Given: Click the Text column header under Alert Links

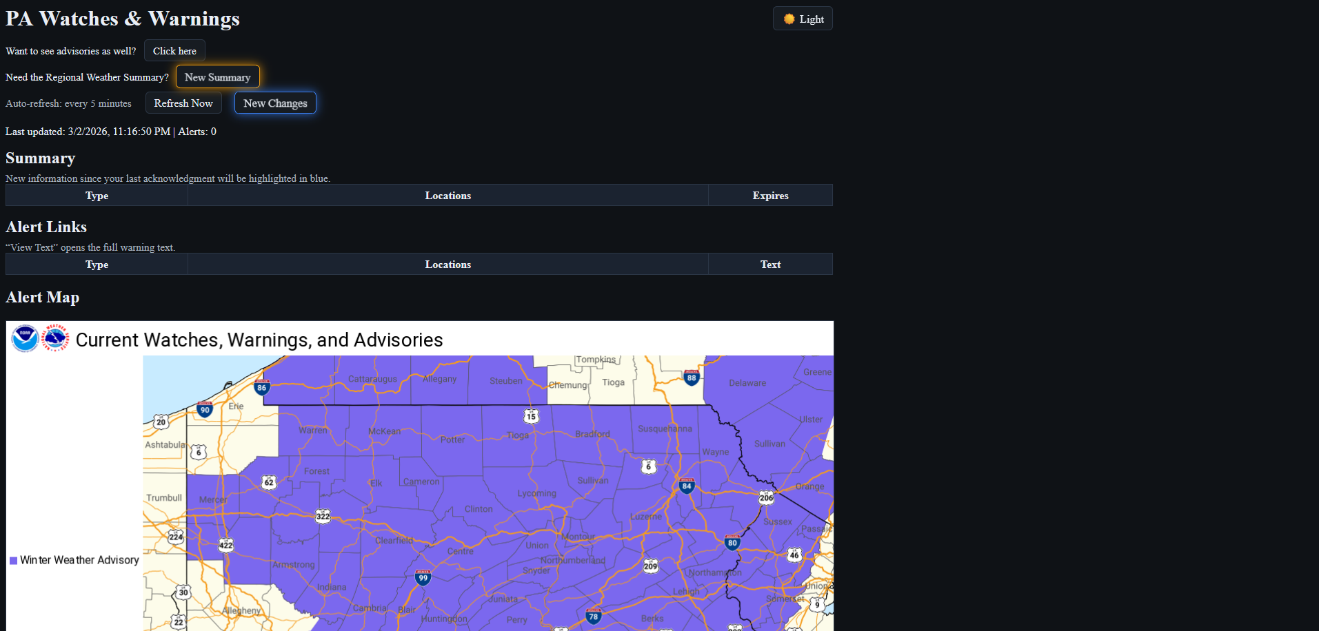Looking at the screenshot, I should [x=770, y=264].
